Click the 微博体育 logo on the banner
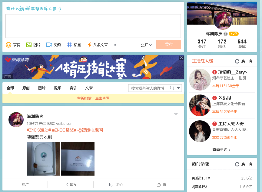The width and height of the screenshot is (262, 192). point(17,60)
